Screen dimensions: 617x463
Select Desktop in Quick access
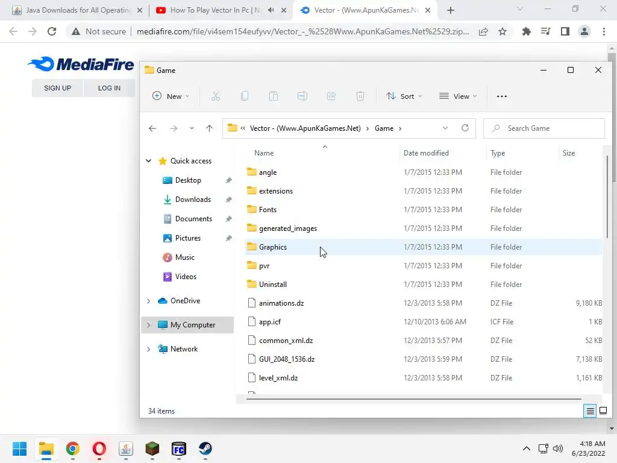tap(188, 180)
